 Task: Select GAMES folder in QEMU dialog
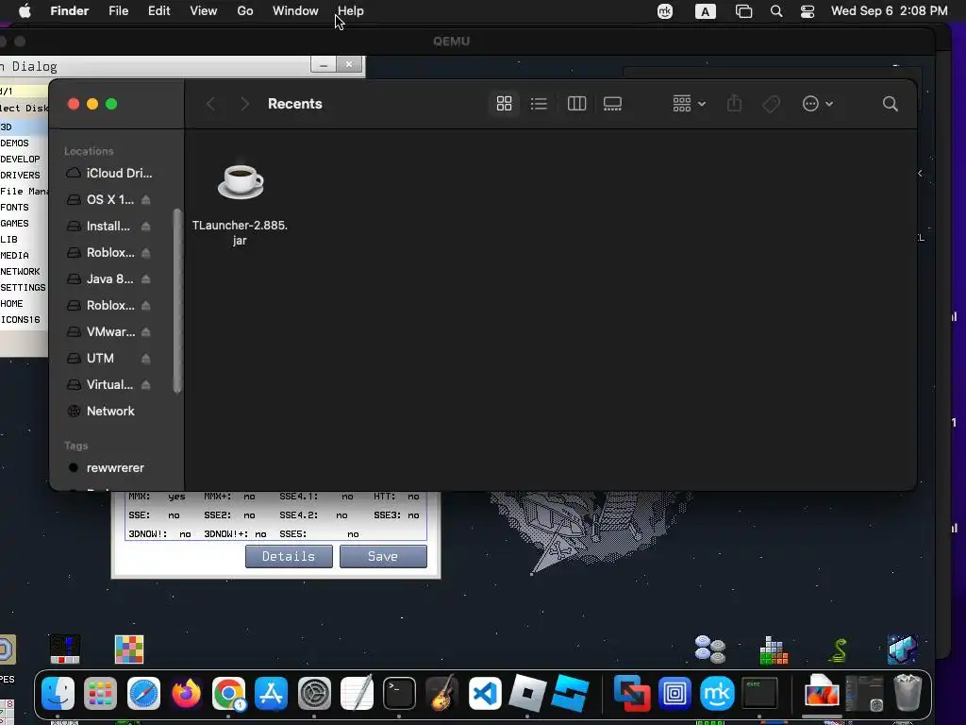pyautogui.click(x=15, y=223)
